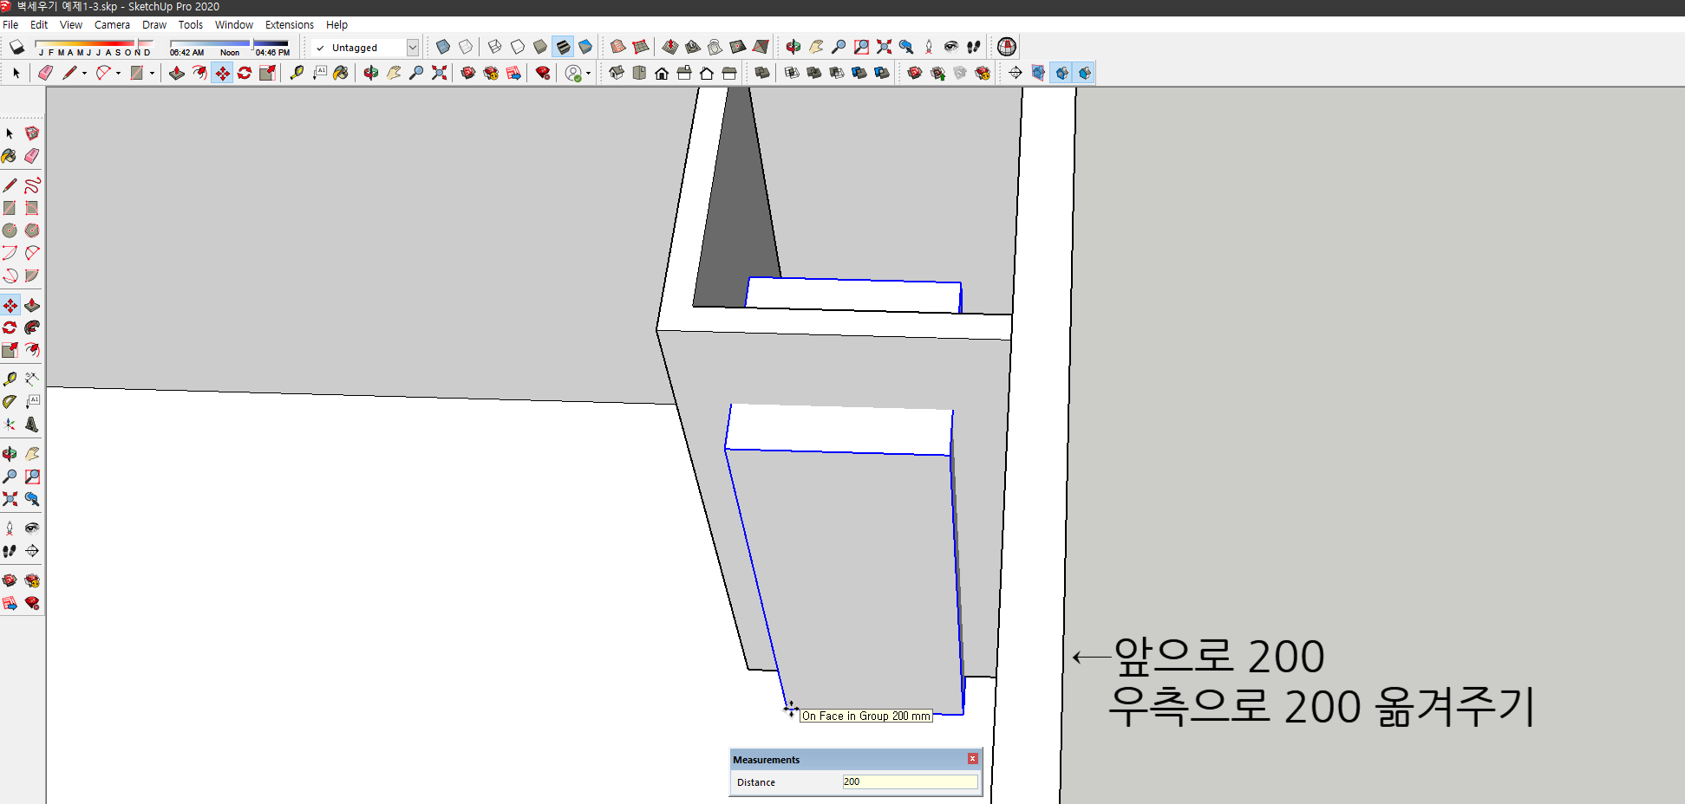
Task: Choose the Rotate tool in top toolbar
Action: coord(245,73)
